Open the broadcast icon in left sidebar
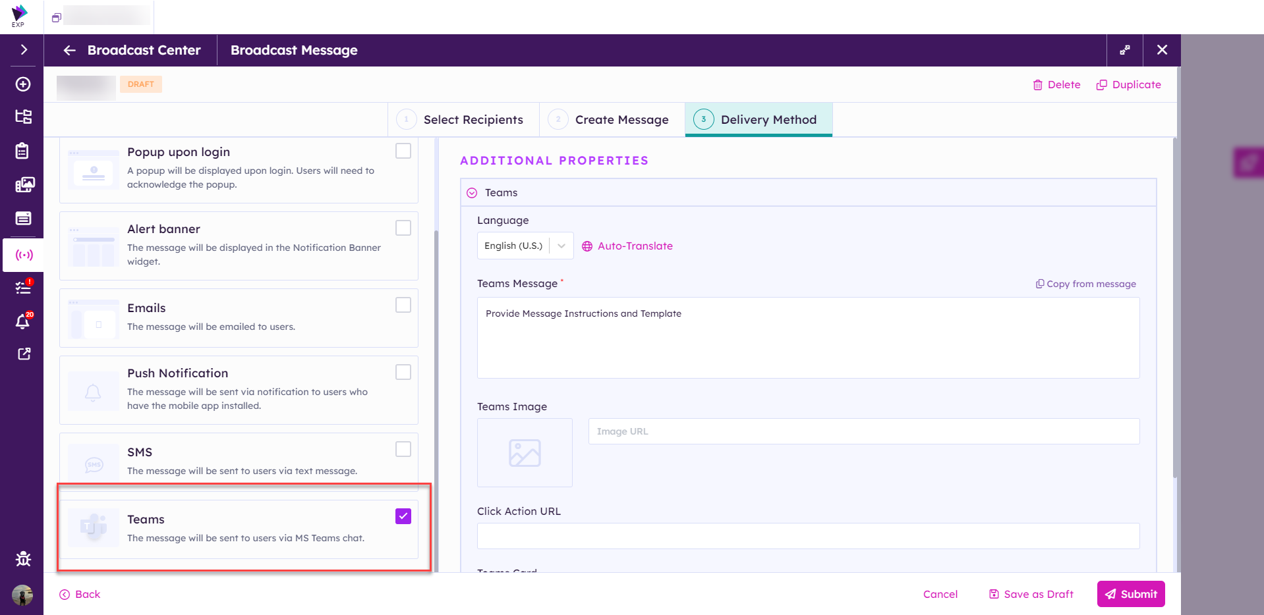Image resolution: width=1264 pixels, height=615 pixels. [24, 255]
